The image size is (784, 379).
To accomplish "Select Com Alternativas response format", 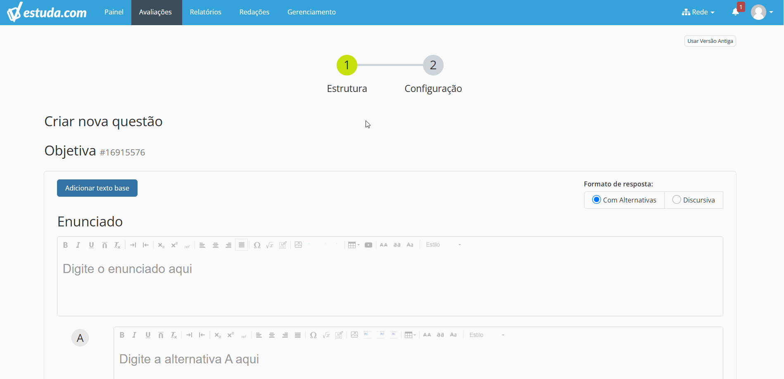I will pyautogui.click(x=624, y=200).
